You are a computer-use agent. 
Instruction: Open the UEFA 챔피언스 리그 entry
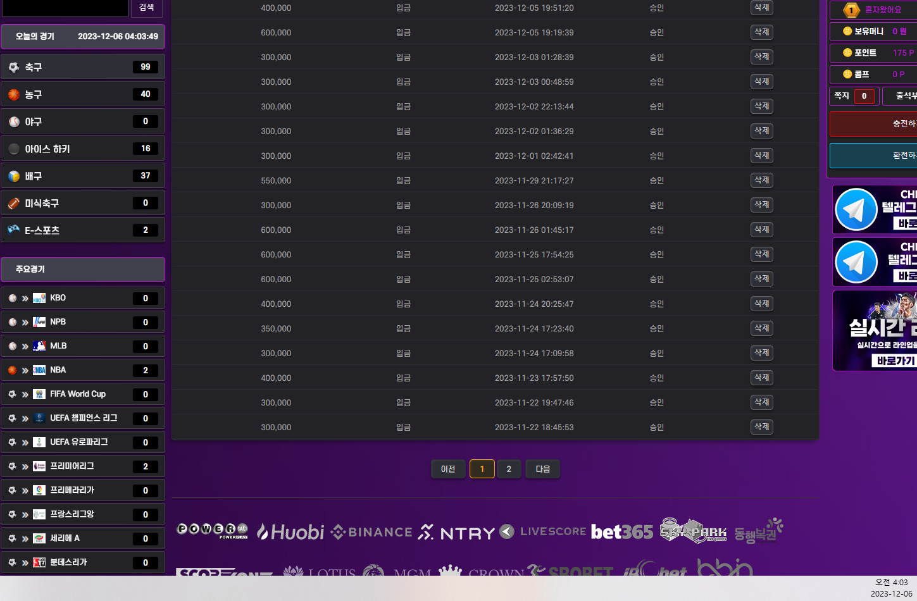[x=84, y=418]
